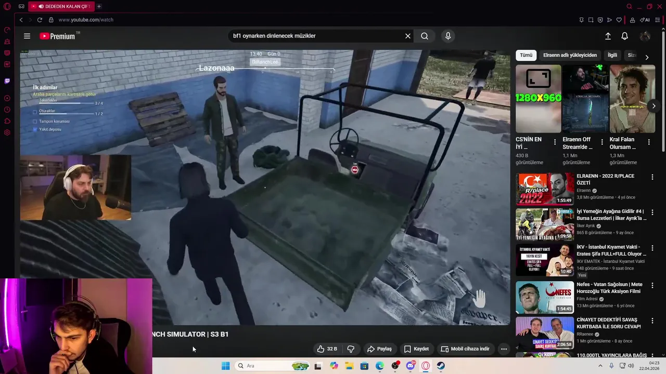
Task: Open İlker Ayrık channel link
Action: click(585, 226)
